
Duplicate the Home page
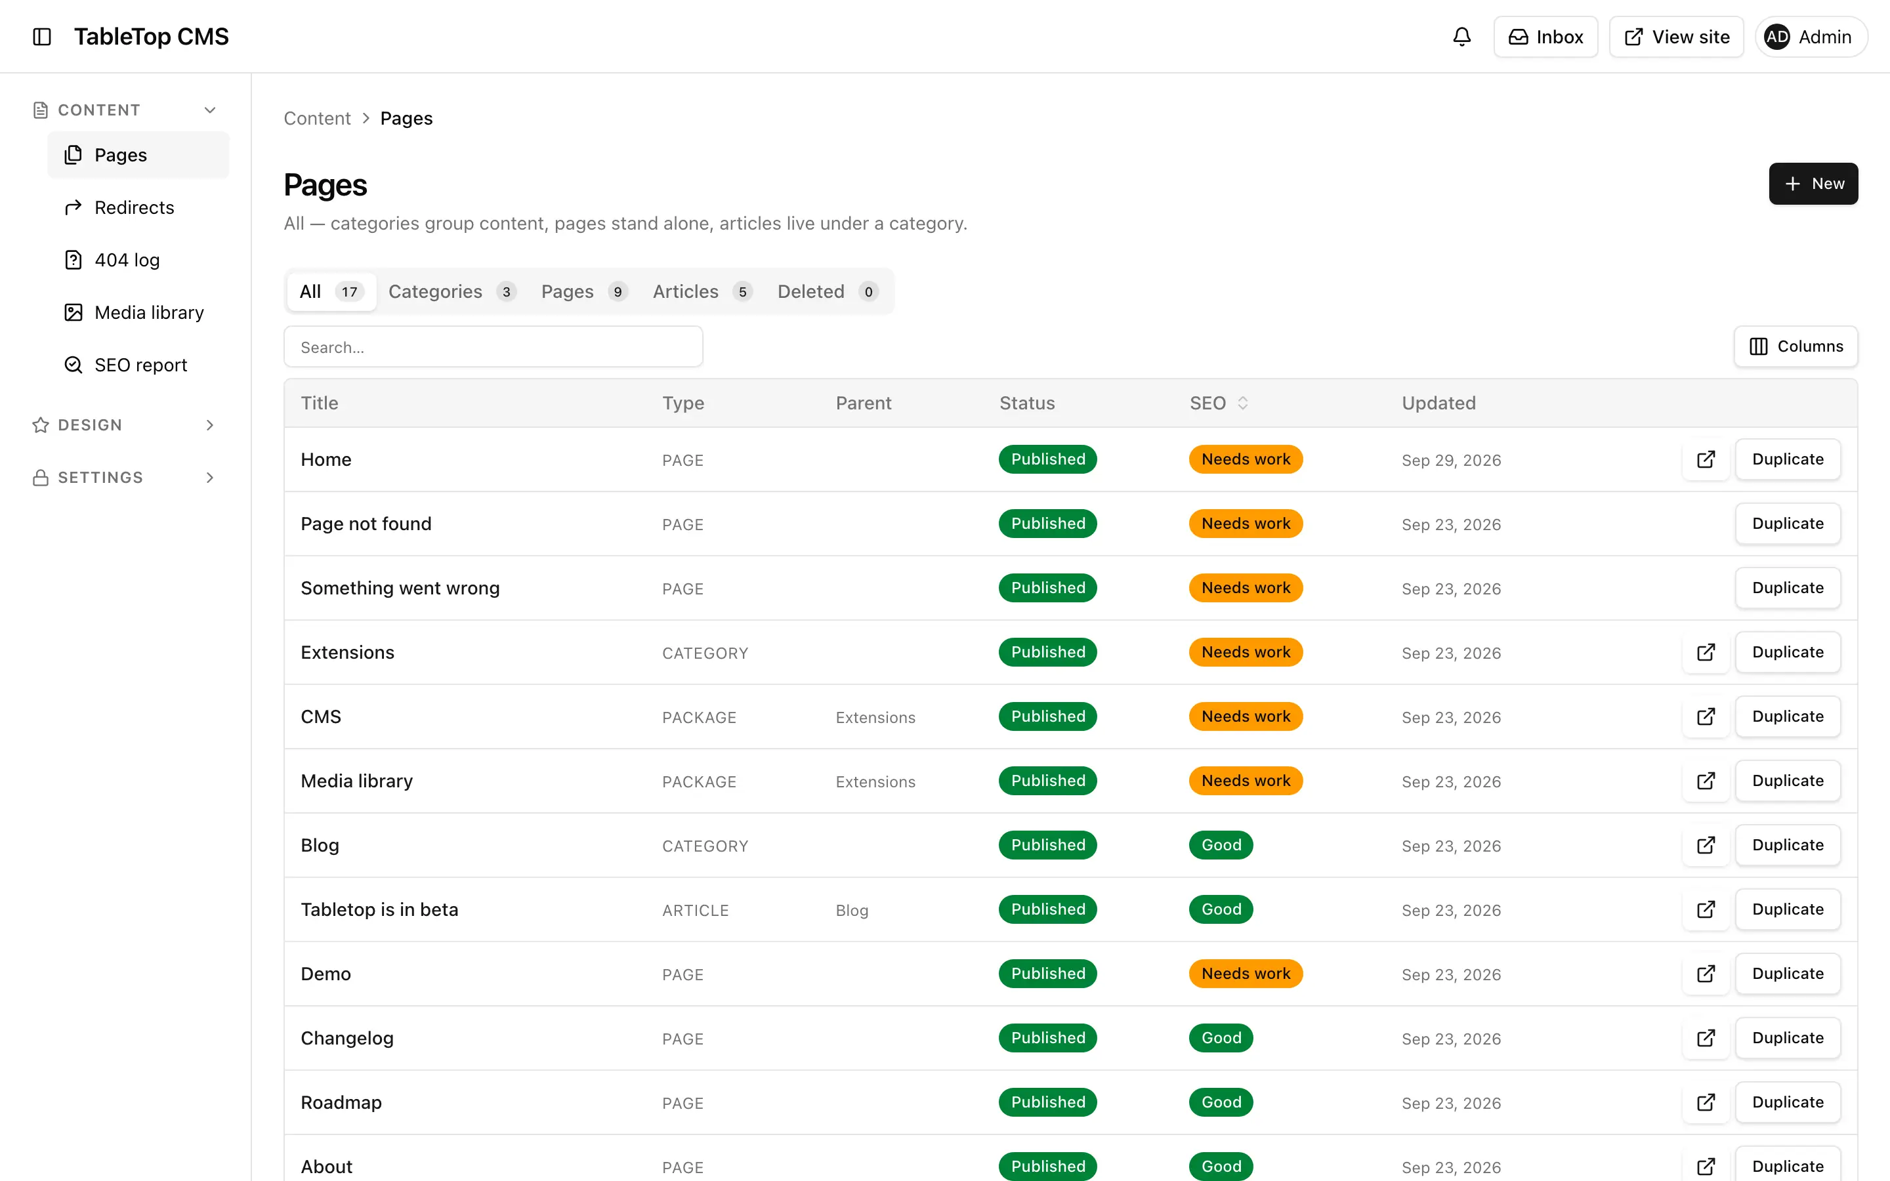click(x=1788, y=459)
